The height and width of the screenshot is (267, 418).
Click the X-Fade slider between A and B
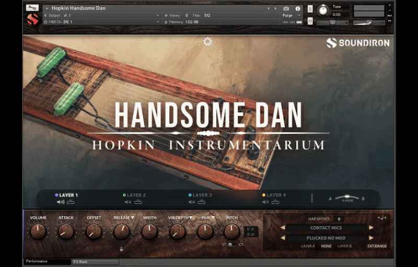pyautogui.click(x=347, y=198)
